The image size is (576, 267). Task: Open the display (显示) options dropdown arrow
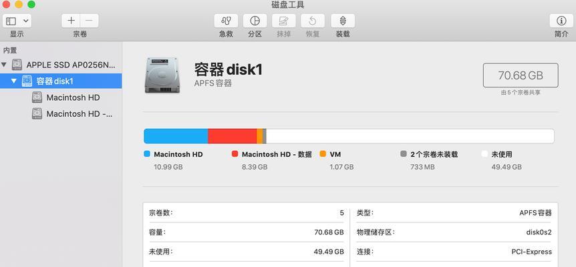[26, 21]
